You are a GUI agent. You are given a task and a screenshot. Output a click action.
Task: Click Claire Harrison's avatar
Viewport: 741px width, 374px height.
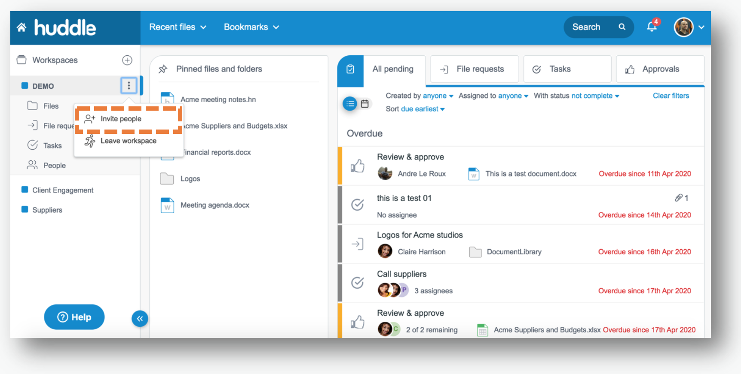(x=385, y=251)
